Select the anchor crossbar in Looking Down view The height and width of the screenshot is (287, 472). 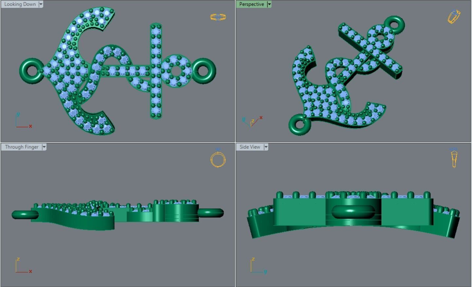[x=156, y=71]
